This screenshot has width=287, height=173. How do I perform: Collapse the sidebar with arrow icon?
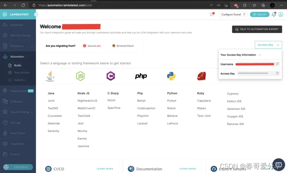point(36,14)
